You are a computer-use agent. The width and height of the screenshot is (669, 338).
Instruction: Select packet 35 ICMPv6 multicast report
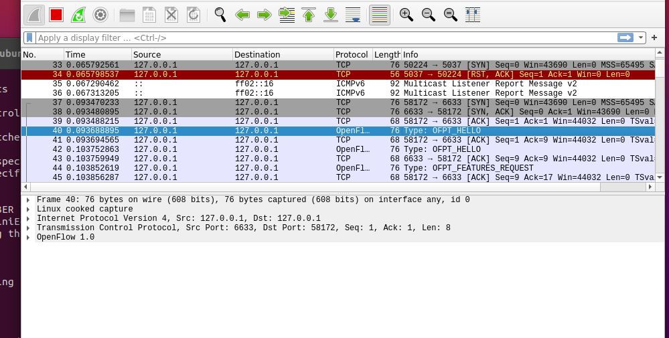point(338,84)
